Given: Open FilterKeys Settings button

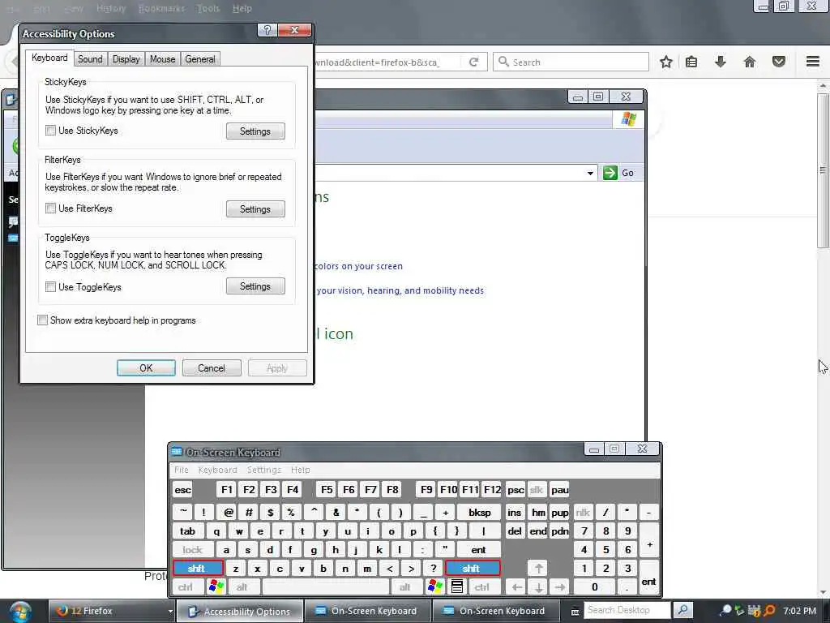Looking at the screenshot, I should tap(255, 208).
